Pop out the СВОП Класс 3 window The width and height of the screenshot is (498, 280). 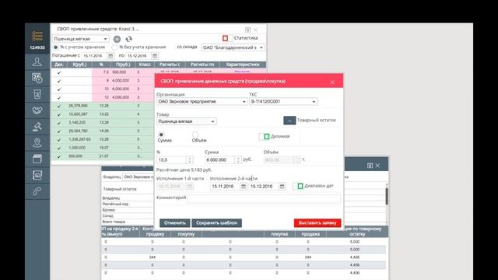247,30
